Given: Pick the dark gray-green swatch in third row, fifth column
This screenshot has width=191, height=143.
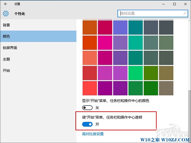Looking at the screenshot, I should click(151, 58).
